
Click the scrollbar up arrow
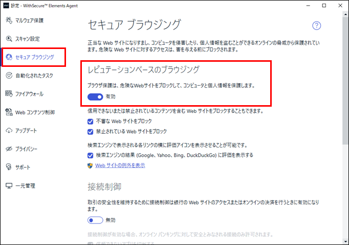point(345,14)
